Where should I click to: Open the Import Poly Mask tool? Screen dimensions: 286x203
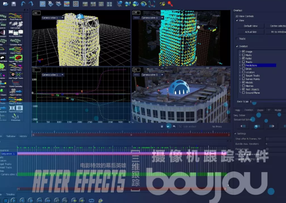[16, 59]
